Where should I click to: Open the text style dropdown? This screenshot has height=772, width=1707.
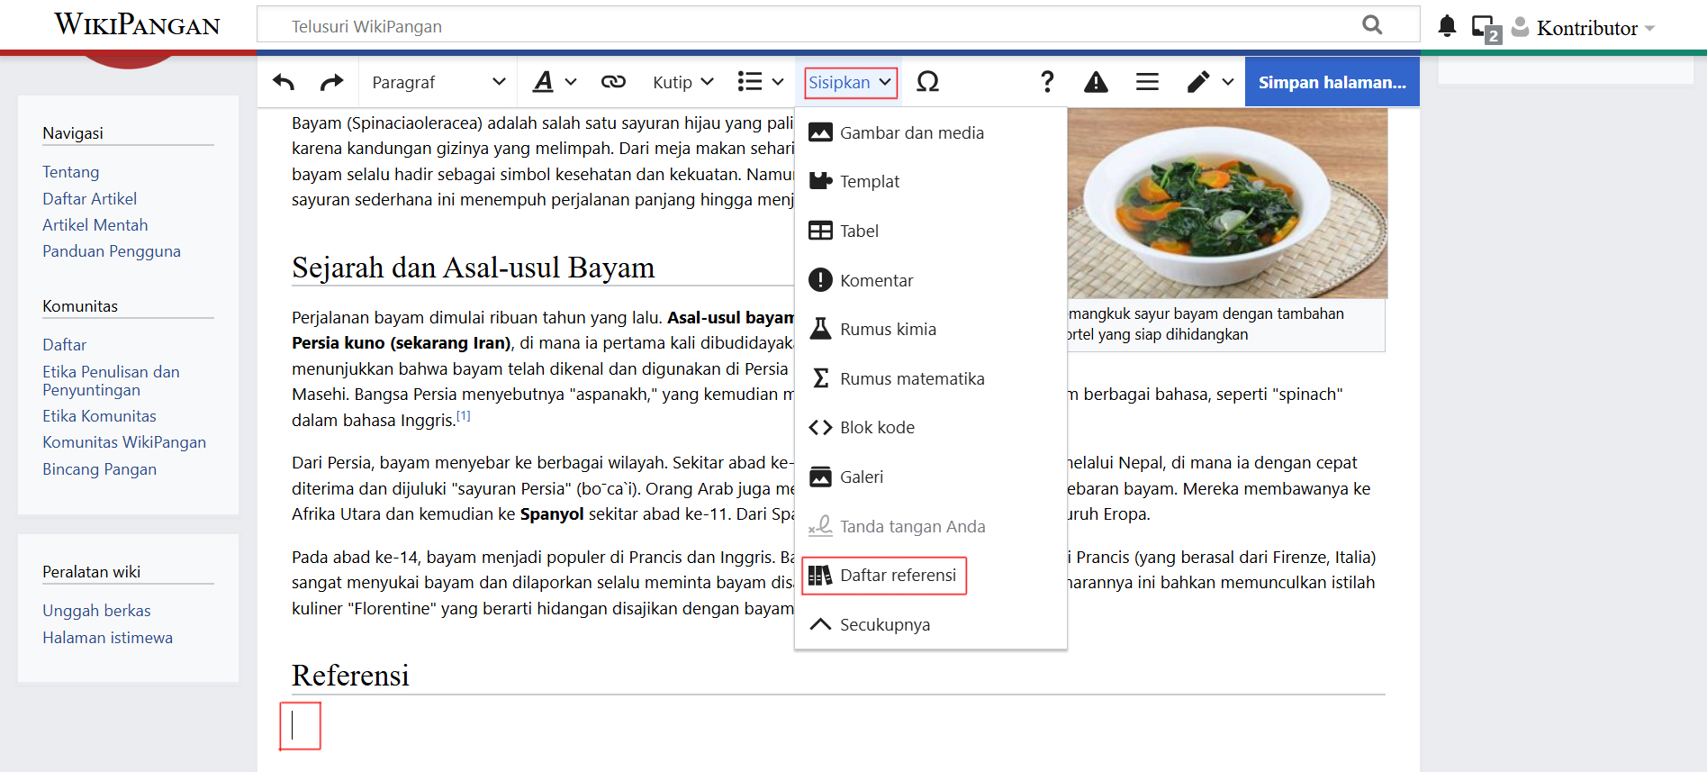[554, 82]
